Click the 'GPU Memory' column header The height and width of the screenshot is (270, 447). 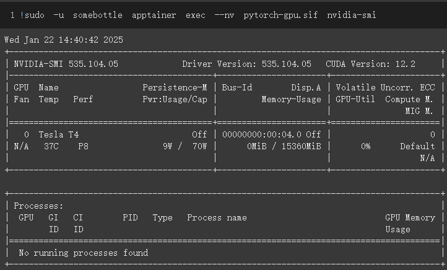click(410, 218)
